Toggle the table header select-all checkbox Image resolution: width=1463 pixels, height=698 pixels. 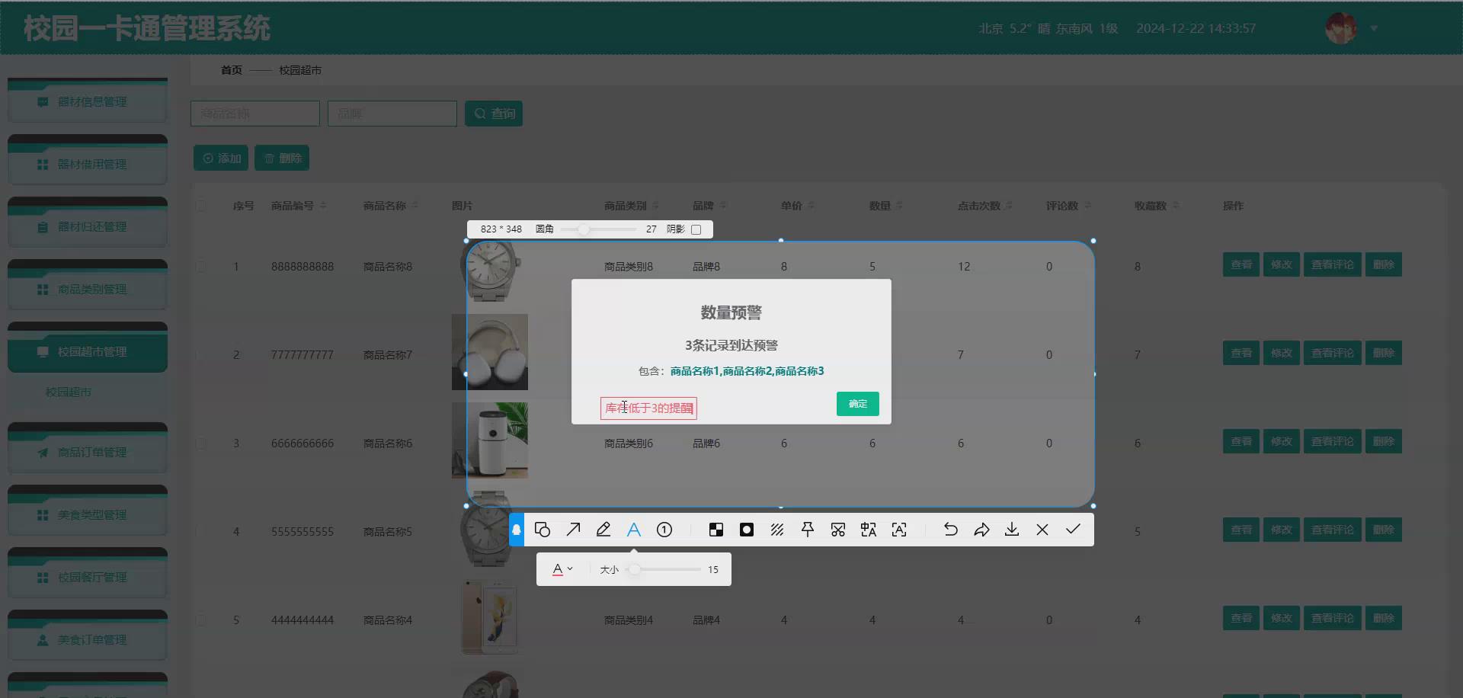pos(201,206)
